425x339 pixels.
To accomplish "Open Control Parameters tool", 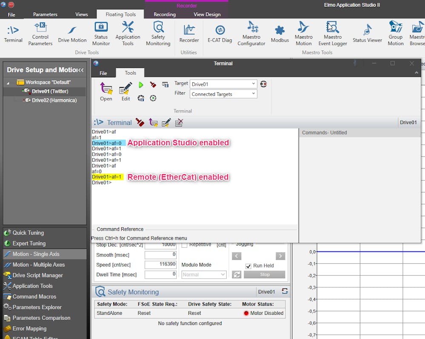I will (x=40, y=34).
